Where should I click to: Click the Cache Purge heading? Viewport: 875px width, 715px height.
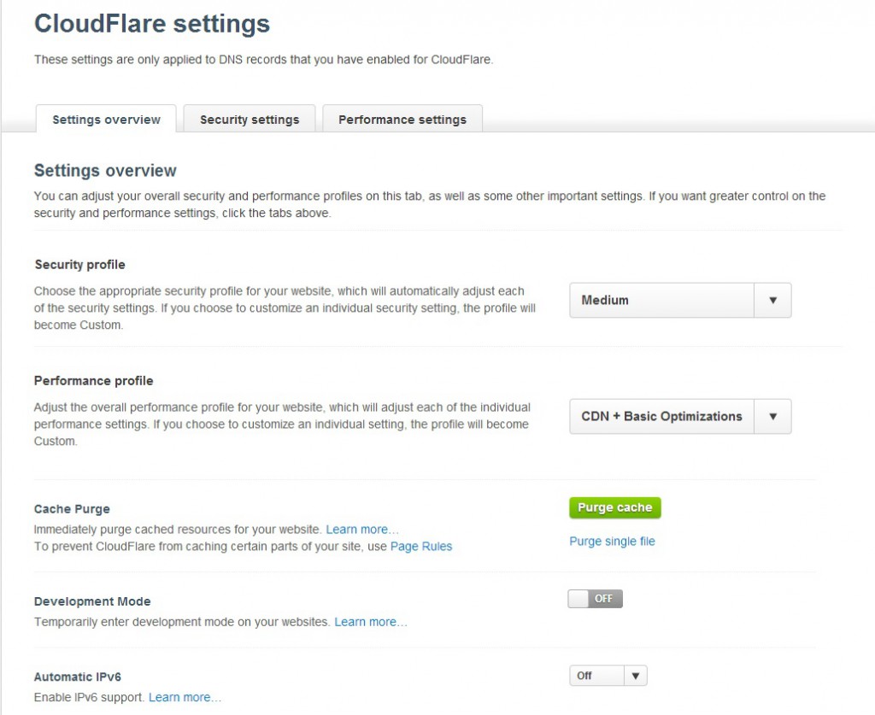point(72,508)
